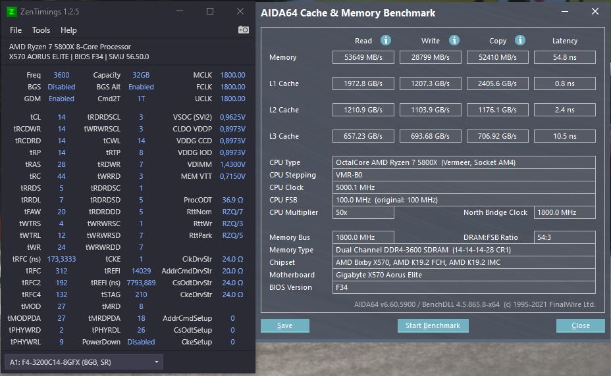Screen dimensions: 611x376
Task: Click the ZenTimings screenshot camera icon
Action: [x=244, y=30]
